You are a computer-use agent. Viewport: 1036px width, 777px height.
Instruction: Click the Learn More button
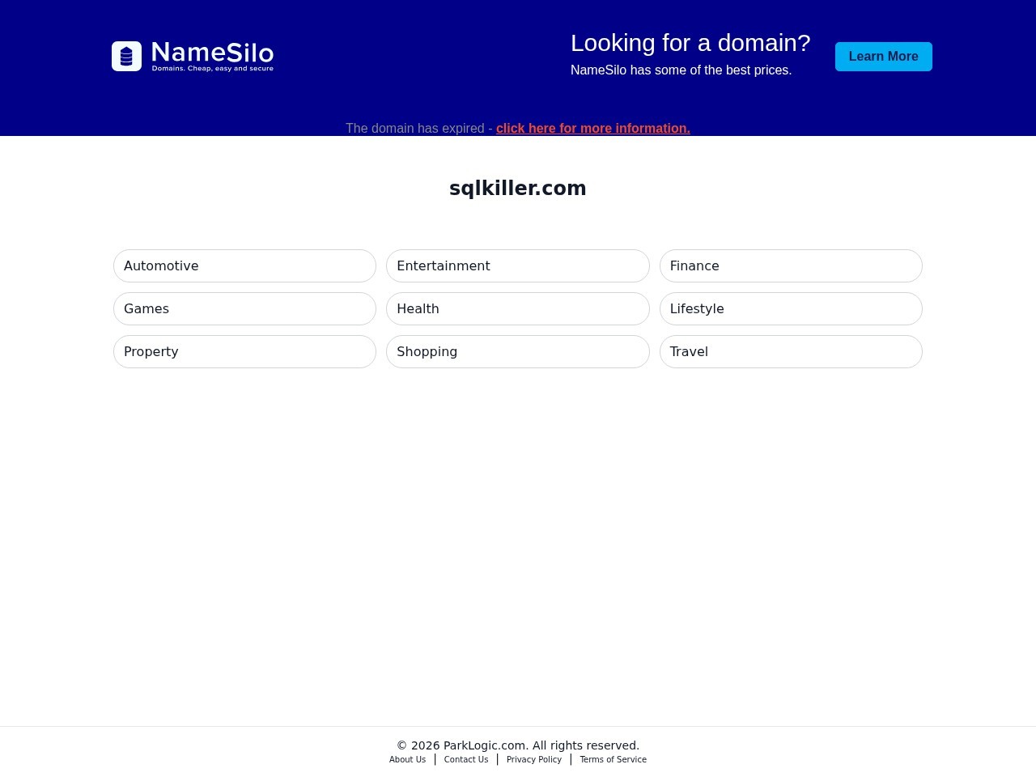pyautogui.click(x=883, y=56)
